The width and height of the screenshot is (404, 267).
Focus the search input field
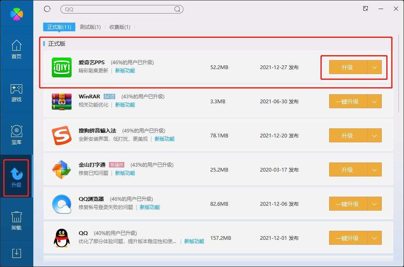pos(117,9)
